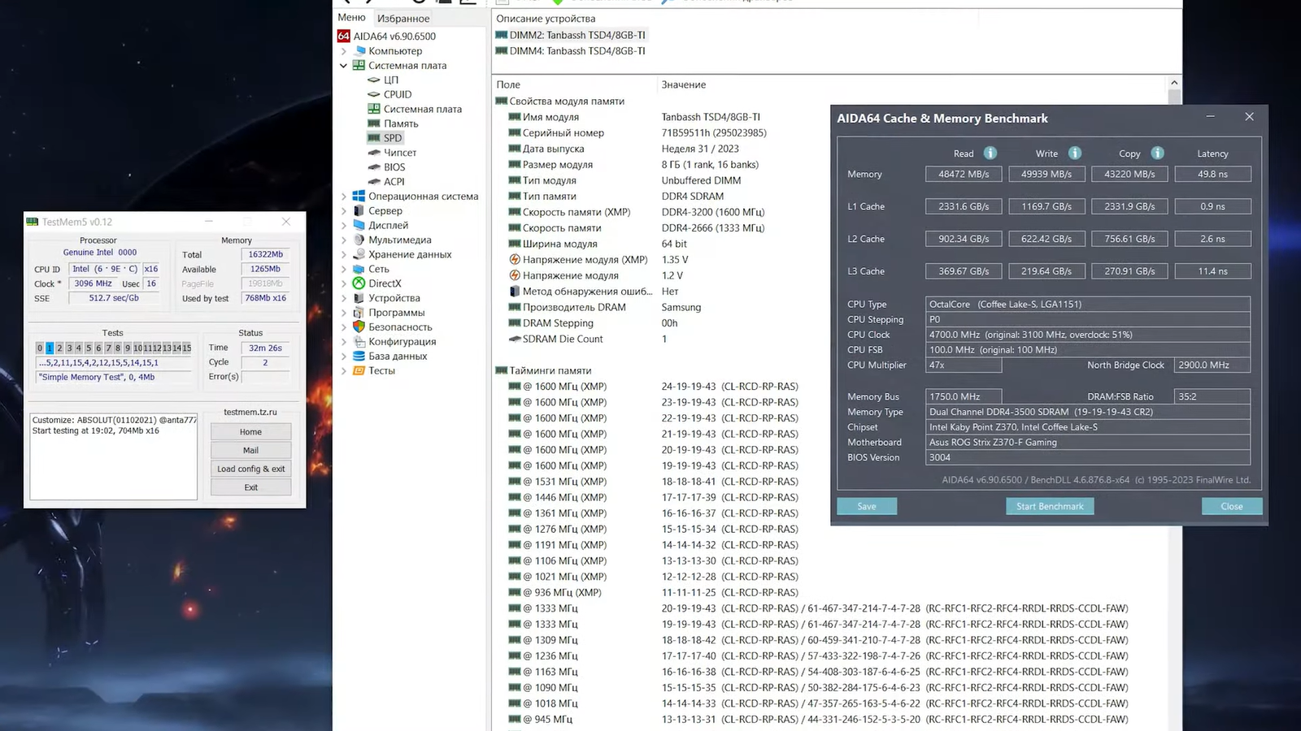Select test number 1 in TestMem5
Screen dimensions: 1301x731
click(50, 348)
